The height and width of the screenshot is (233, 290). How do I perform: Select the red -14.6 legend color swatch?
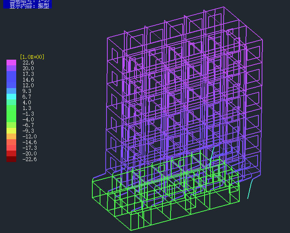[x=11, y=142]
